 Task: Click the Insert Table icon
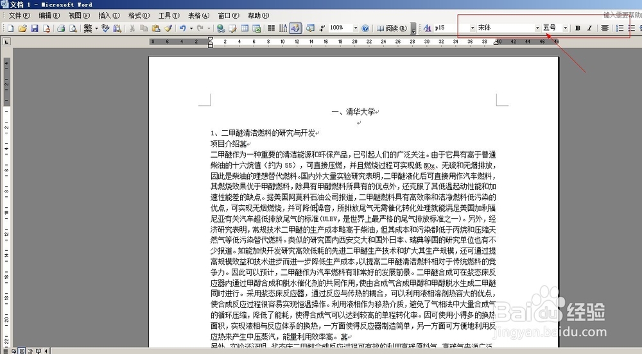click(x=245, y=28)
